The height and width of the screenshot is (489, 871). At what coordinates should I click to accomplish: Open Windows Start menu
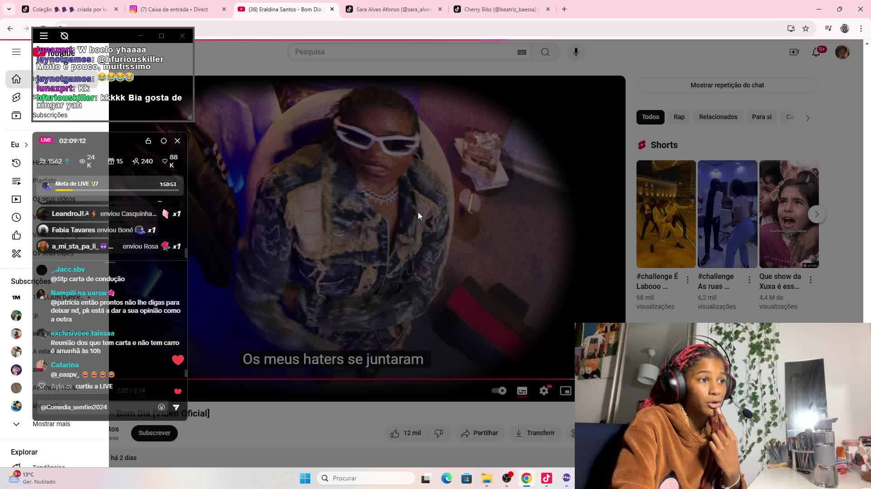[x=305, y=478]
